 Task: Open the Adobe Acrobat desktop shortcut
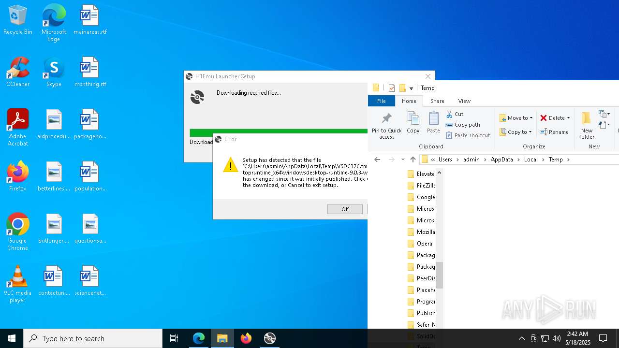coord(18,128)
